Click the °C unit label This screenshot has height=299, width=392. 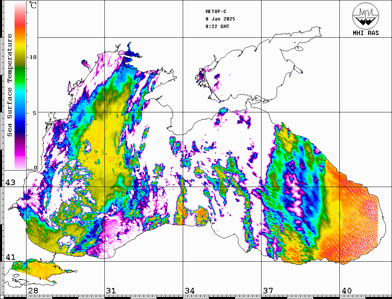tap(33, 5)
